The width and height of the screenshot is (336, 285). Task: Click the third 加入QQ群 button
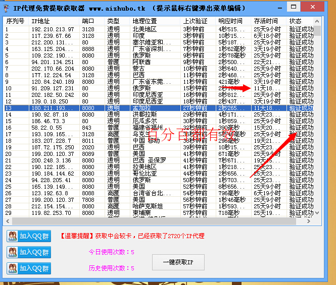29,268
